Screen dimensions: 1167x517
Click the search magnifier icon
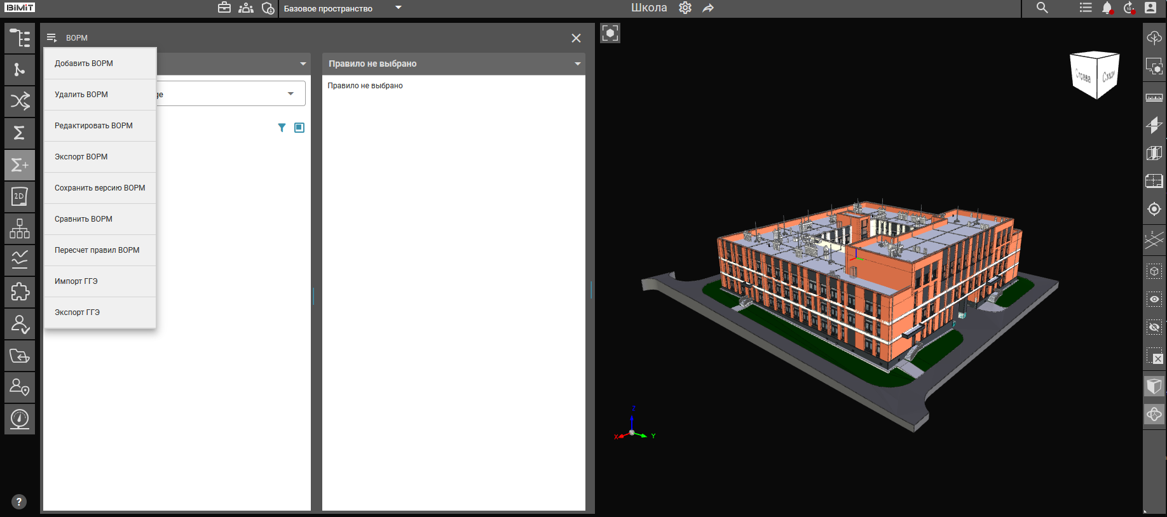pos(1042,8)
